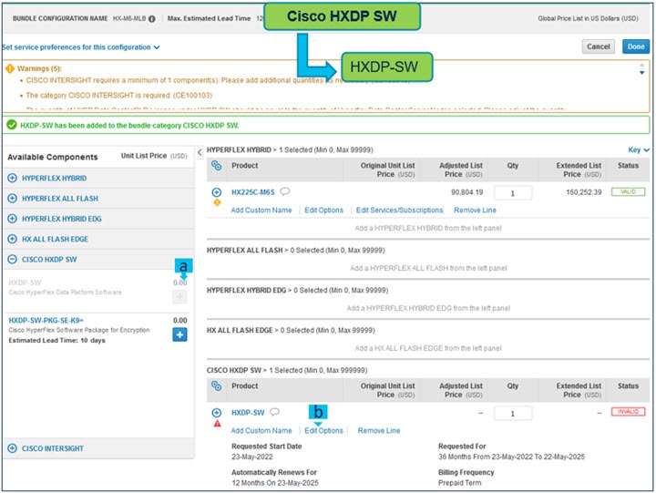The height and width of the screenshot is (493, 656).
Task: Open the HX225C-M6S product link
Action: [253, 192]
